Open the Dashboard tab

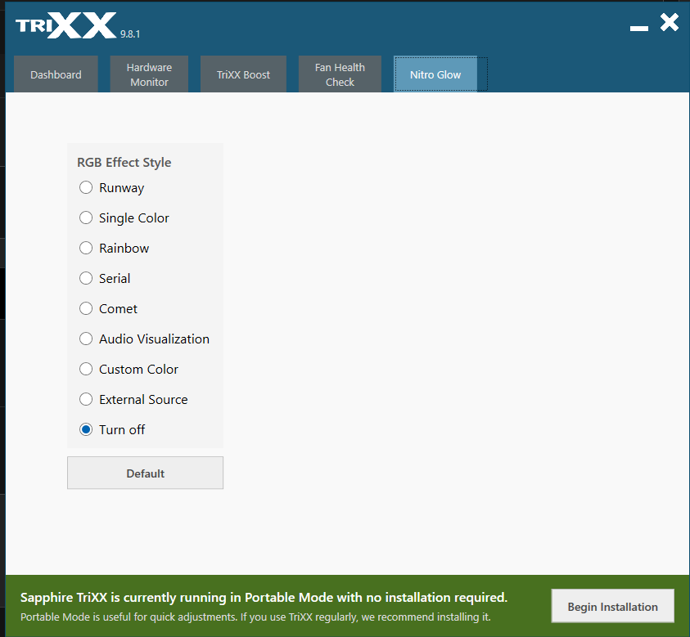56,74
